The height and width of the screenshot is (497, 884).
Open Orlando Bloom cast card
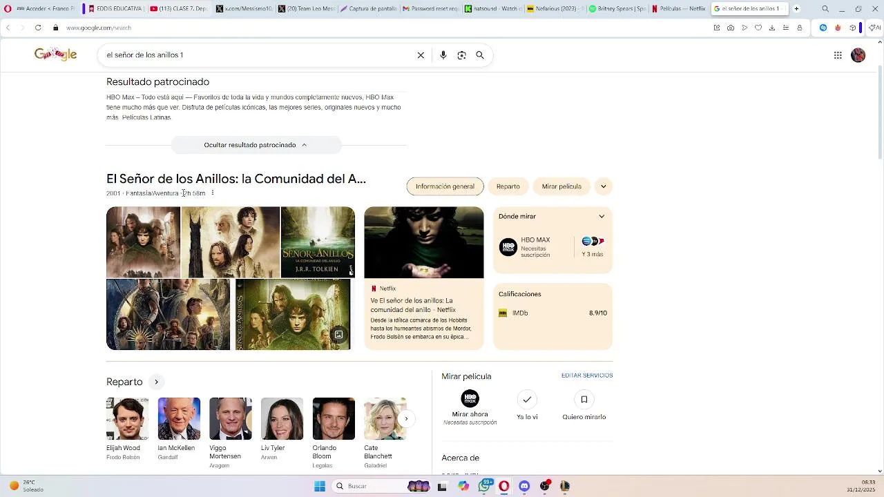pyautogui.click(x=334, y=433)
